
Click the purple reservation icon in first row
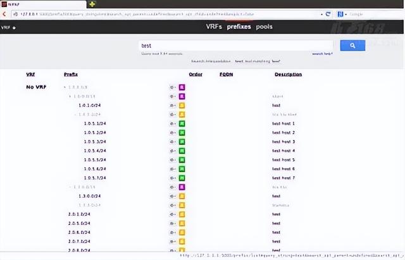(182, 87)
